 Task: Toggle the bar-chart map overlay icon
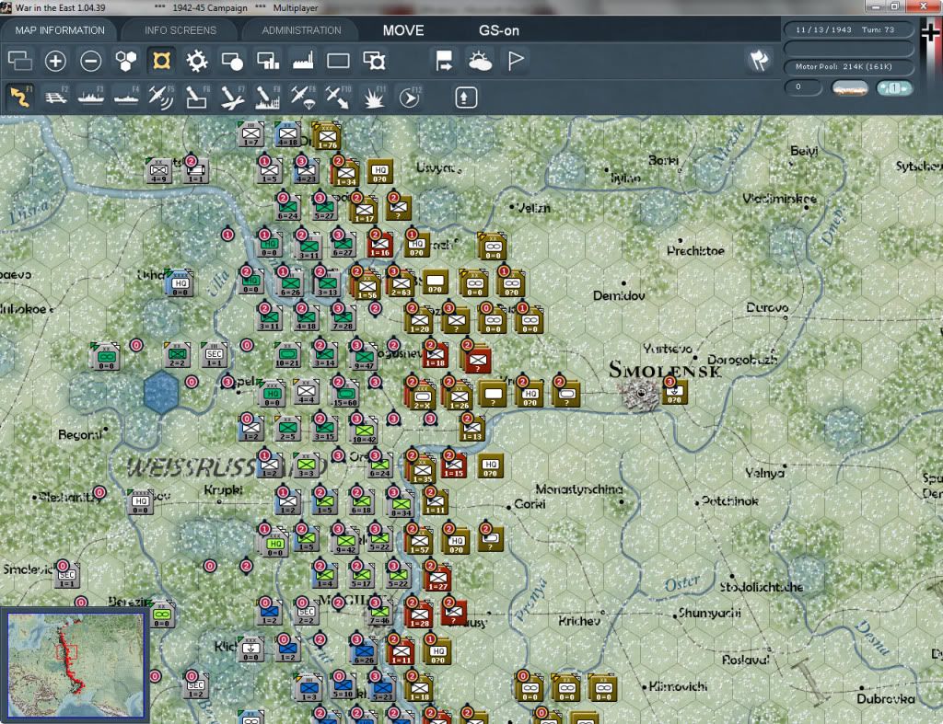268,61
